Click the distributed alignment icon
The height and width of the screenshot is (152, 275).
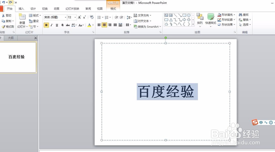point(120,25)
